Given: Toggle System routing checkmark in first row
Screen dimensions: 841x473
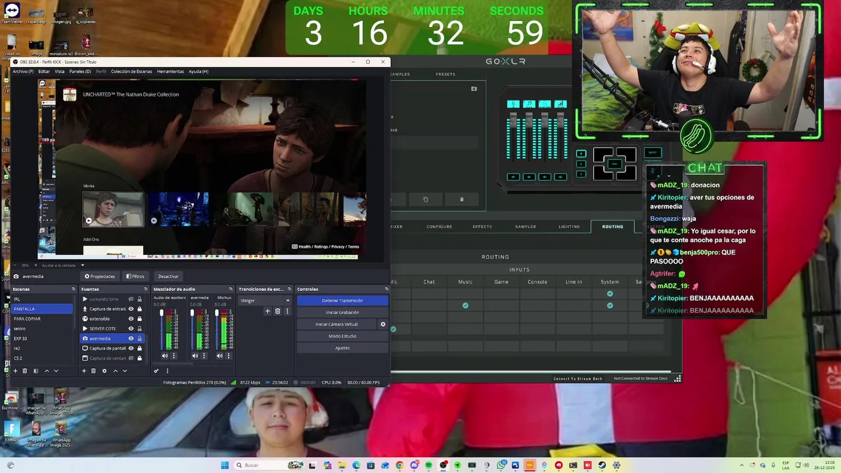Looking at the screenshot, I should 610,294.
